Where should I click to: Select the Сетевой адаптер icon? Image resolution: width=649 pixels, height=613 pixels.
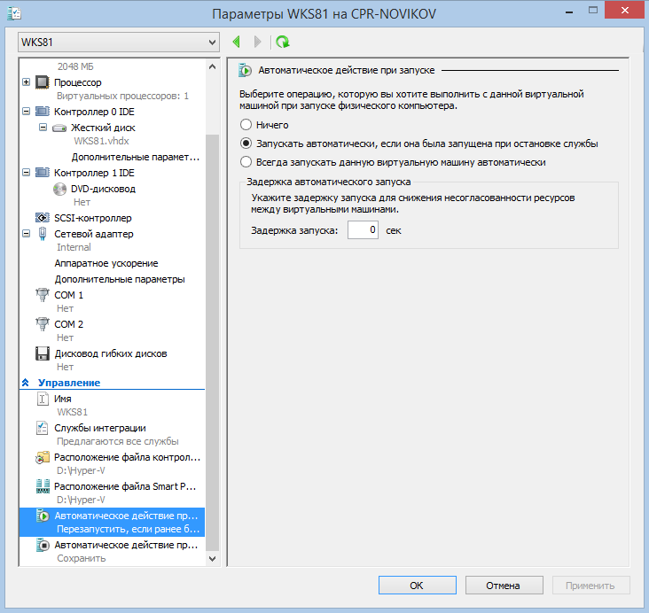coord(43,234)
